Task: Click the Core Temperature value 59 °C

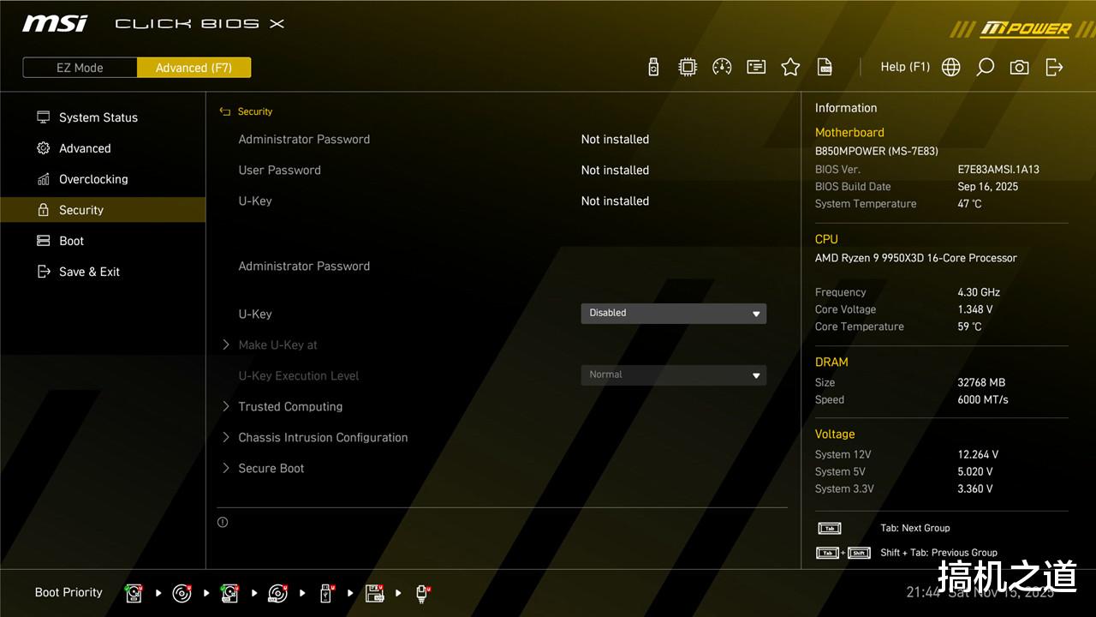Action: coord(970,326)
